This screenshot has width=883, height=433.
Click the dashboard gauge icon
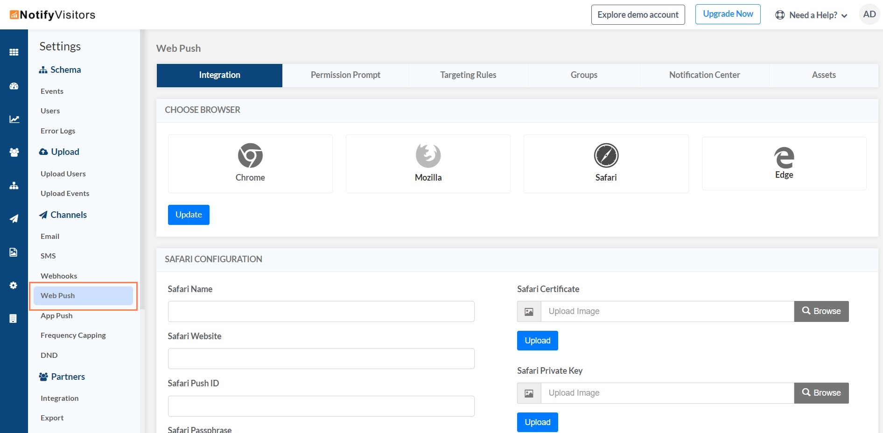[x=14, y=86]
